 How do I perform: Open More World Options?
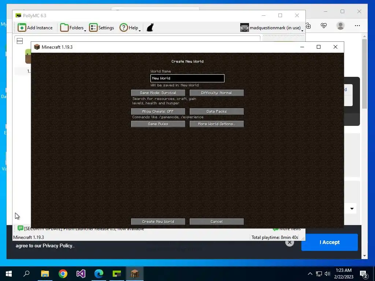pos(217,124)
